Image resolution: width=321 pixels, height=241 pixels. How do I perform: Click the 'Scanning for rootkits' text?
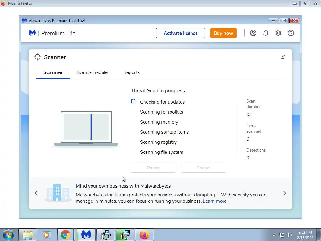coord(161,112)
